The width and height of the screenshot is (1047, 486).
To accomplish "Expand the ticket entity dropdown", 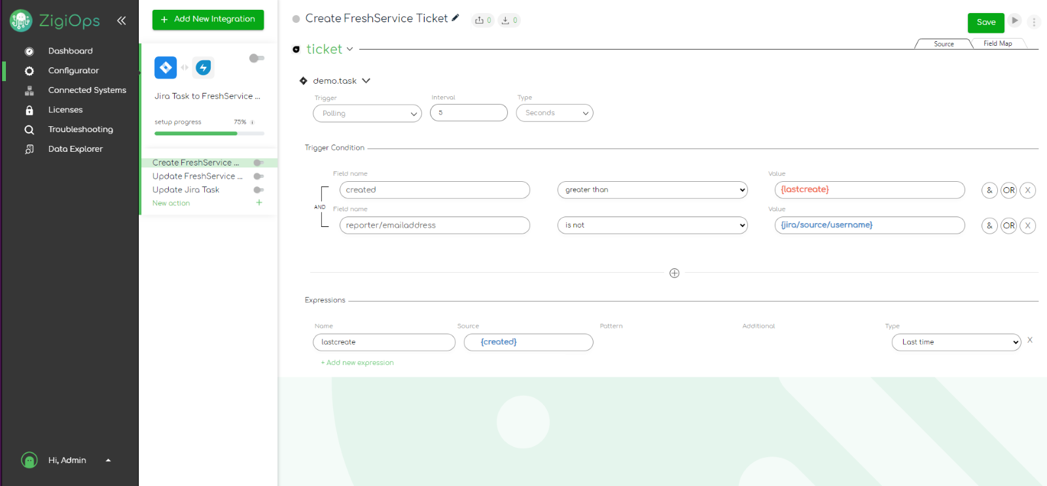I will tap(350, 49).
